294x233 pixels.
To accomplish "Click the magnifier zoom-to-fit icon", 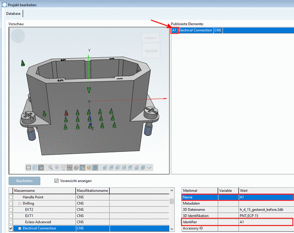I will click(51, 168).
